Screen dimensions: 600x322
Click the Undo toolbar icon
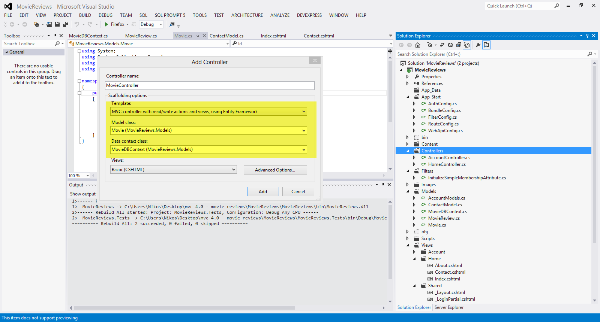(77, 24)
